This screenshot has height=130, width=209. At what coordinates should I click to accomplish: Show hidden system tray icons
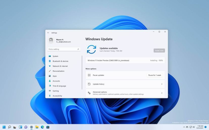tap(184, 127)
